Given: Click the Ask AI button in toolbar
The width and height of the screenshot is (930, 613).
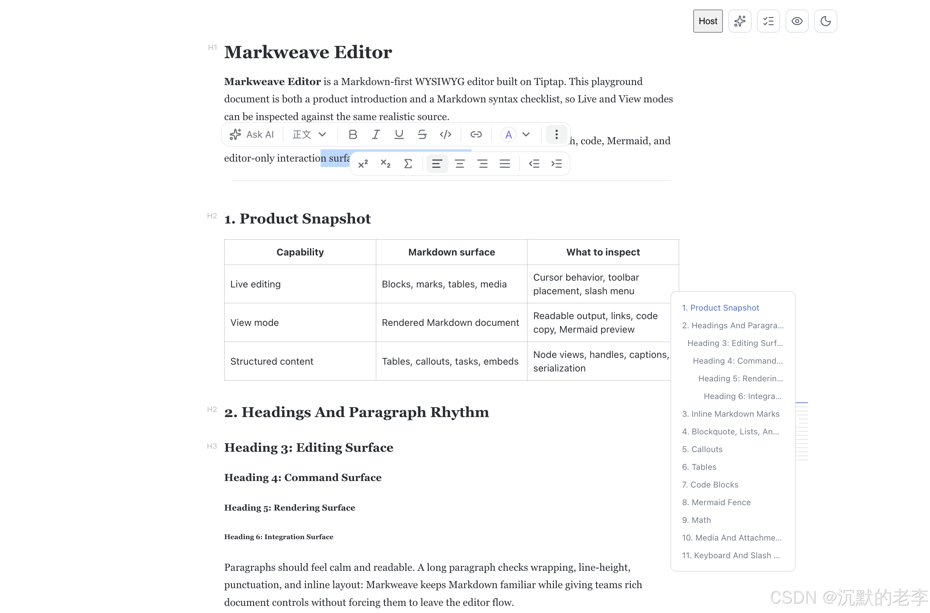Looking at the screenshot, I should (x=252, y=134).
